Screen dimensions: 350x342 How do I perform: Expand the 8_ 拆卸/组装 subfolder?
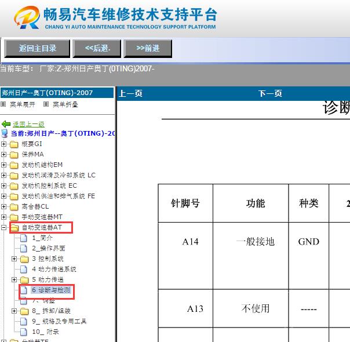pyautogui.click(x=14, y=311)
